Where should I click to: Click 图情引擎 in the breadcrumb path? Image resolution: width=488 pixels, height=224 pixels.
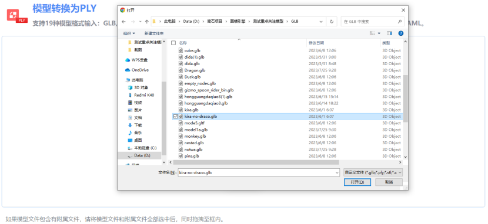(x=238, y=22)
